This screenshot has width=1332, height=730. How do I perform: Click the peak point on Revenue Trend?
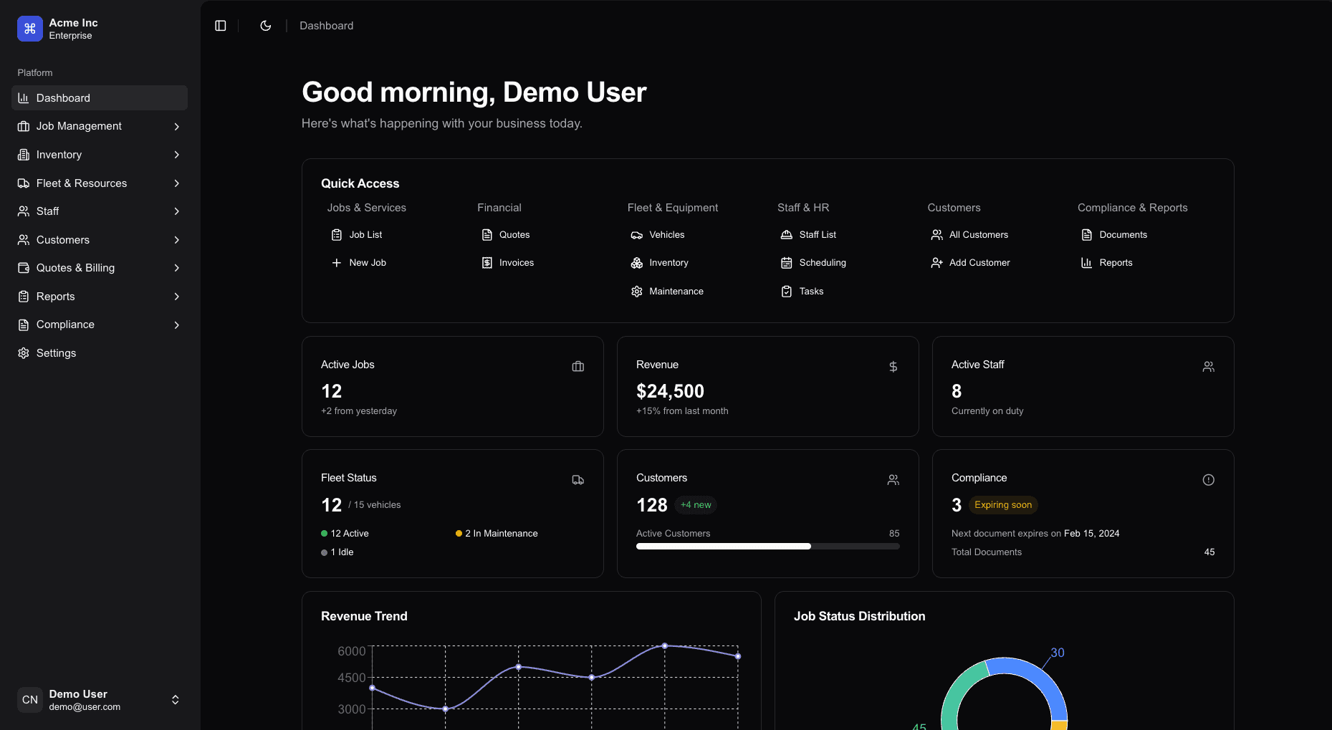665,646
